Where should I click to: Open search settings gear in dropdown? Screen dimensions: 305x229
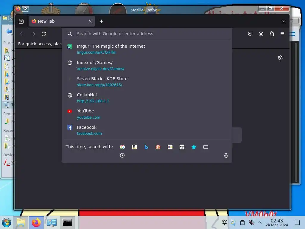[x=226, y=155]
